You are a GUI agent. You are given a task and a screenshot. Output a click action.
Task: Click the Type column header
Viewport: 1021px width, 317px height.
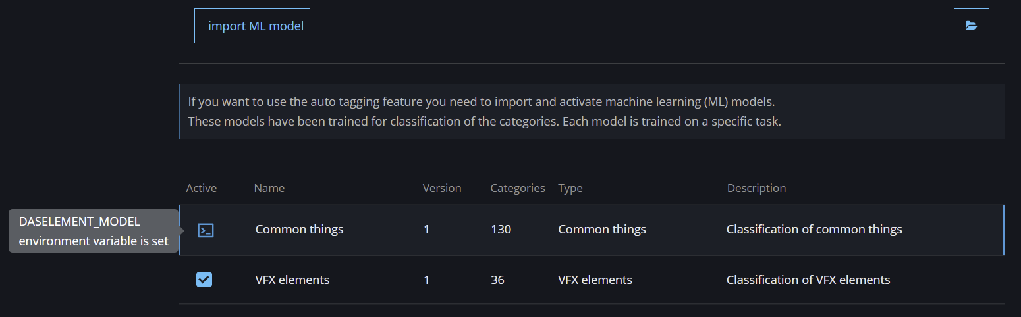point(570,188)
